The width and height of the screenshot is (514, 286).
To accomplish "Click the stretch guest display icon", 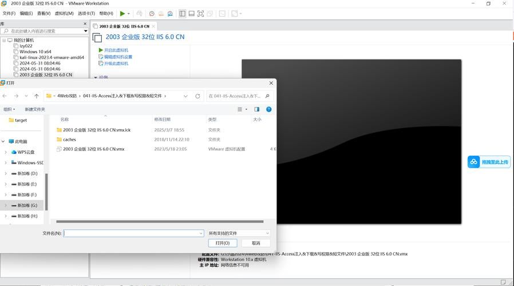I will (234, 13).
